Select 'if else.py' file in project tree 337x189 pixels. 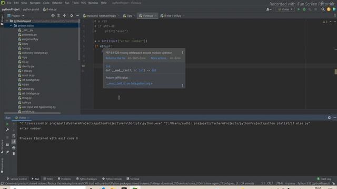pyautogui.click(x=25, y=71)
